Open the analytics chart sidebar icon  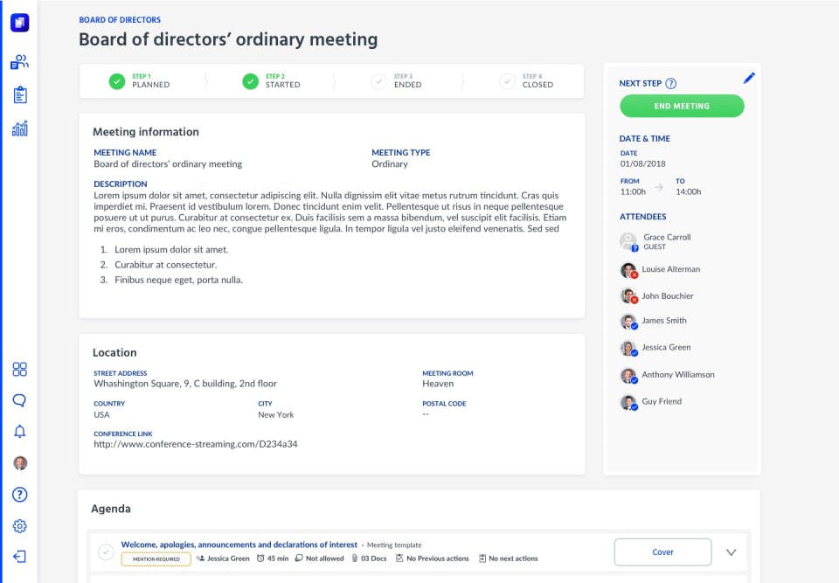(19, 128)
